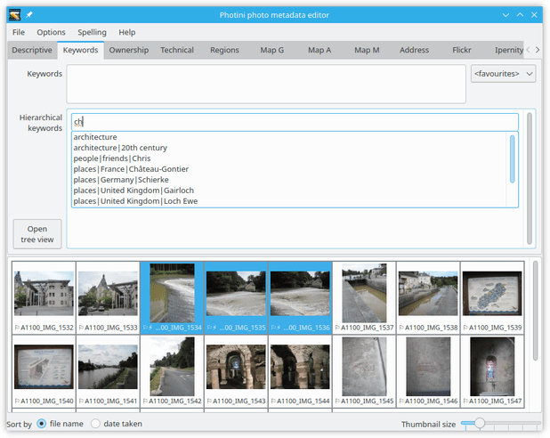Select thumbnail A1100_IMG_1542
The width and height of the screenshot is (550, 438).
point(172,370)
